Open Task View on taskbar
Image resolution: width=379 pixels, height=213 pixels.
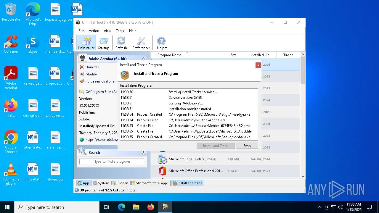point(107,207)
